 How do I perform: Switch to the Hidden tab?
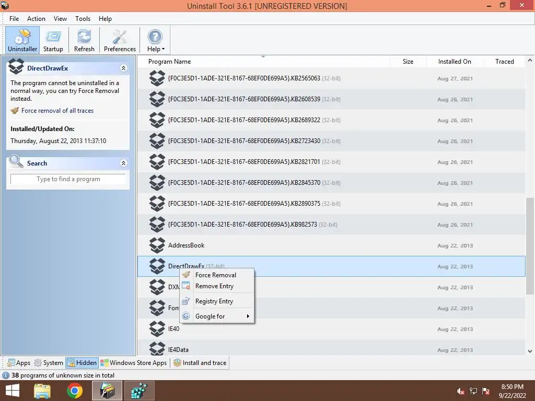click(x=82, y=363)
